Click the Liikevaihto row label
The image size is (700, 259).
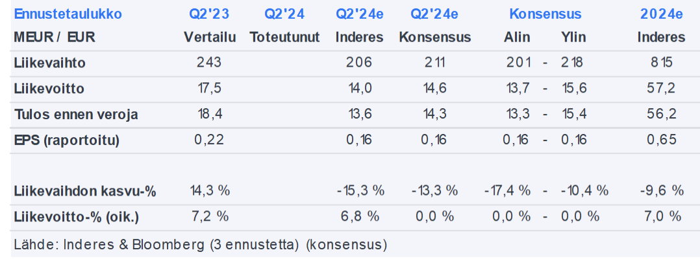click(50, 63)
